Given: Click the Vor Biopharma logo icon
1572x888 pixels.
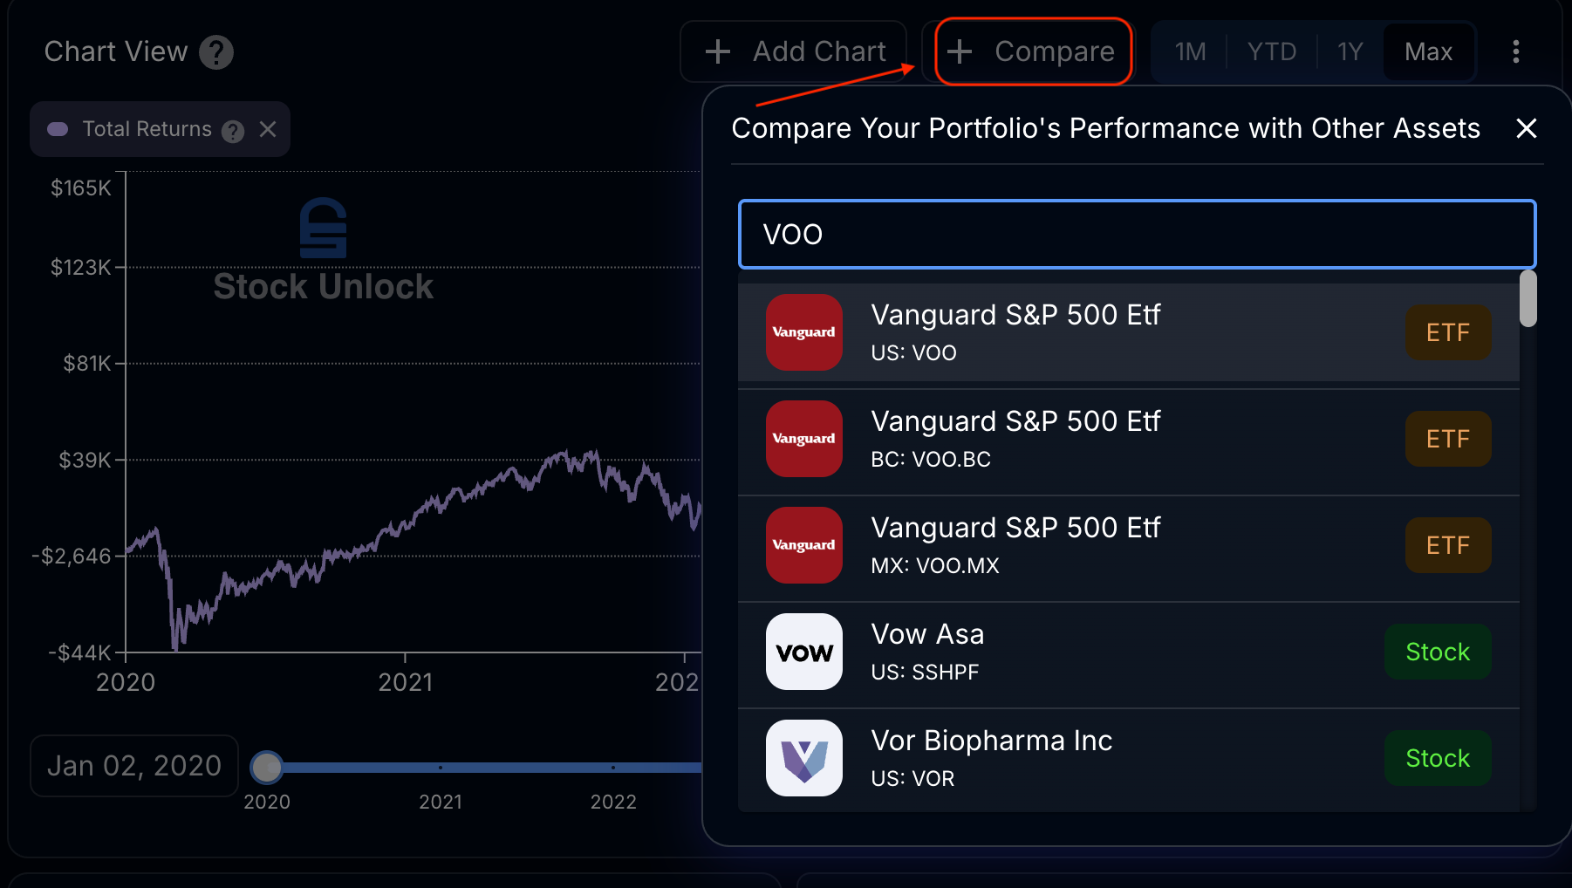Looking at the screenshot, I should (x=803, y=758).
